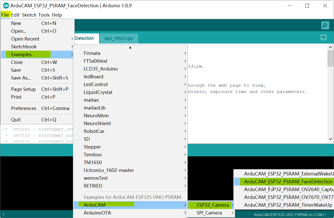Select the SPI_Camera submenu item

tap(210, 213)
